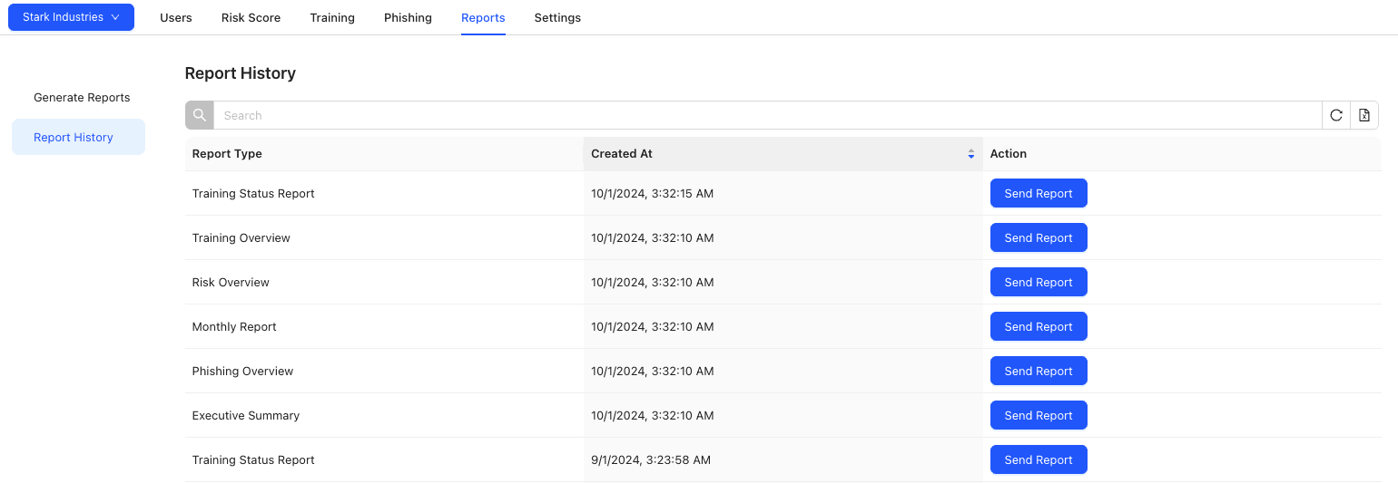The height and width of the screenshot is (483, 1398).
Task: Send the Executive Summary report
Action: coord(1039,415)
